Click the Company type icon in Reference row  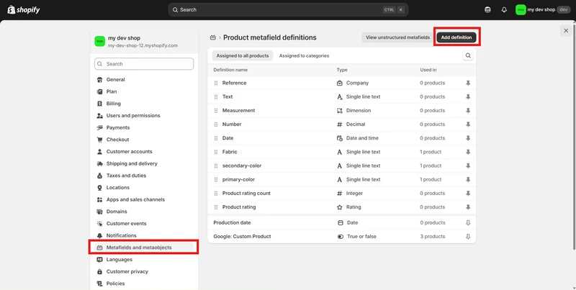[x=340, y=83]
